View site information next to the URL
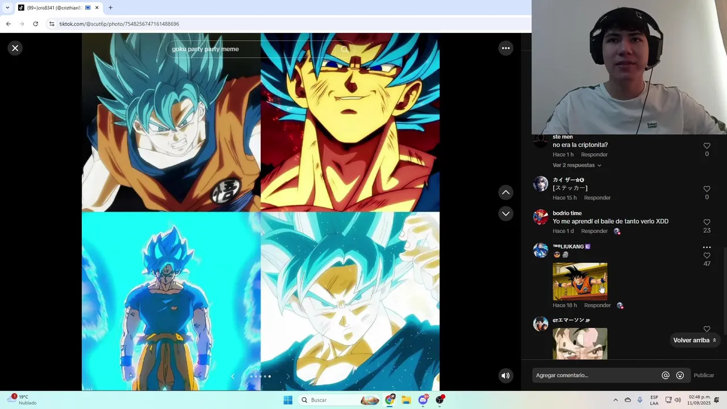 point(52,24)
